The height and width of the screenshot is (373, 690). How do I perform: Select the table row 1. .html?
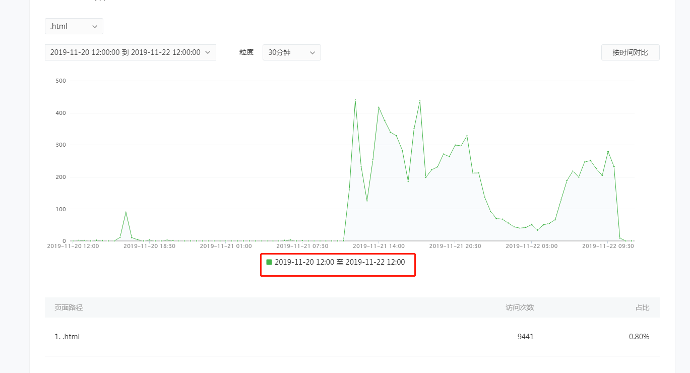click(x=352, y=337)
